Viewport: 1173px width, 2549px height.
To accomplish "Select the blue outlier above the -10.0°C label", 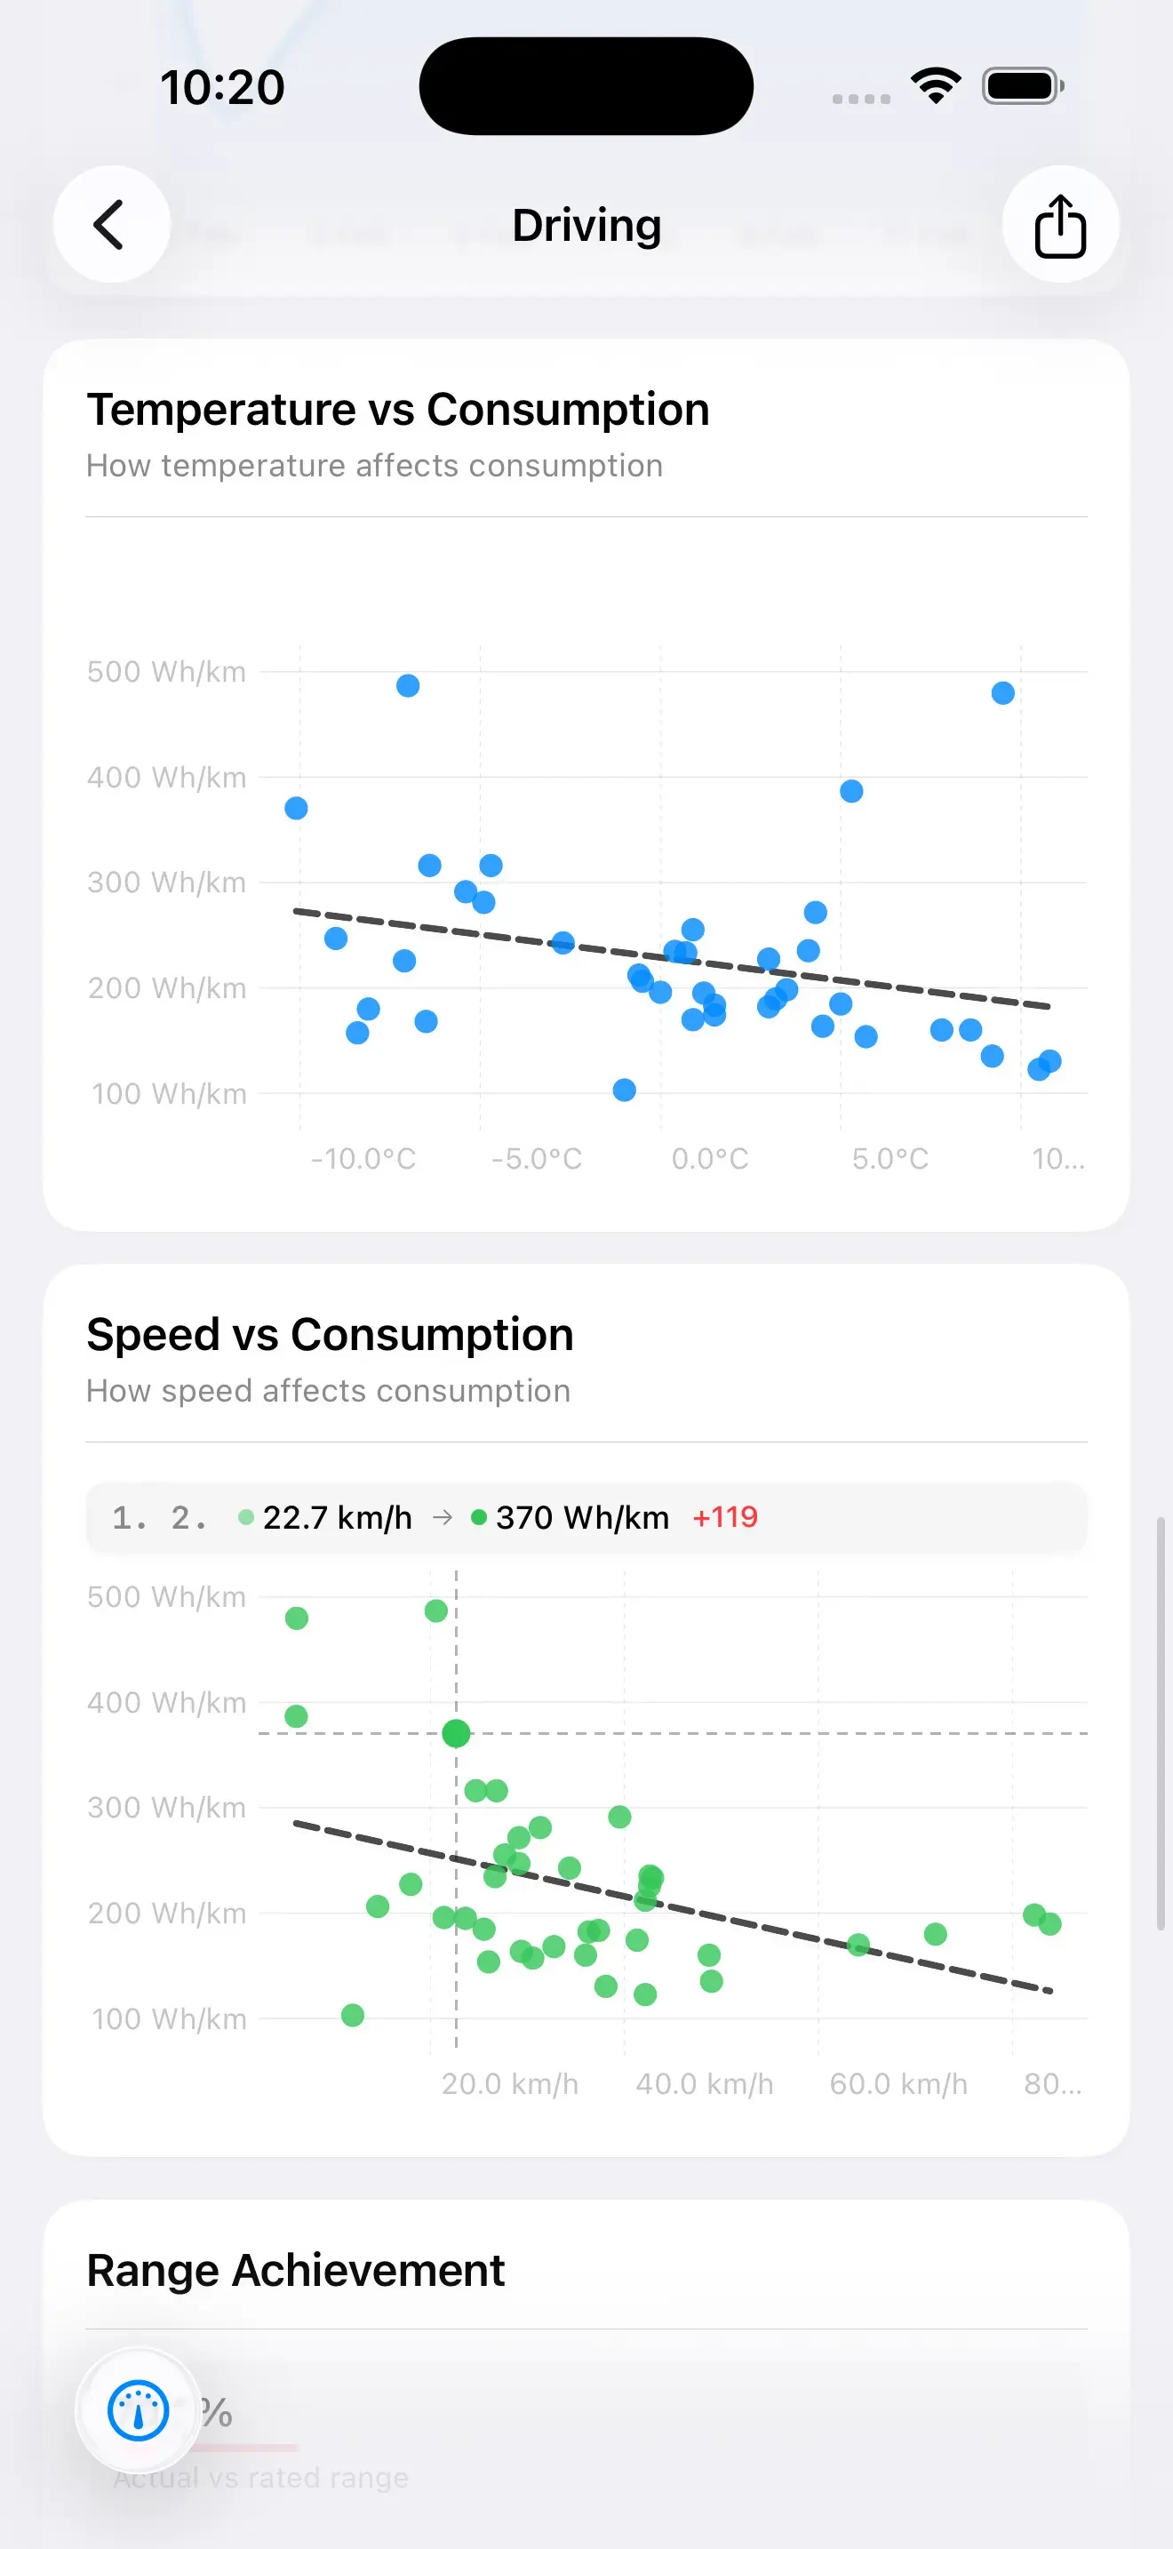I will point(408,686).
